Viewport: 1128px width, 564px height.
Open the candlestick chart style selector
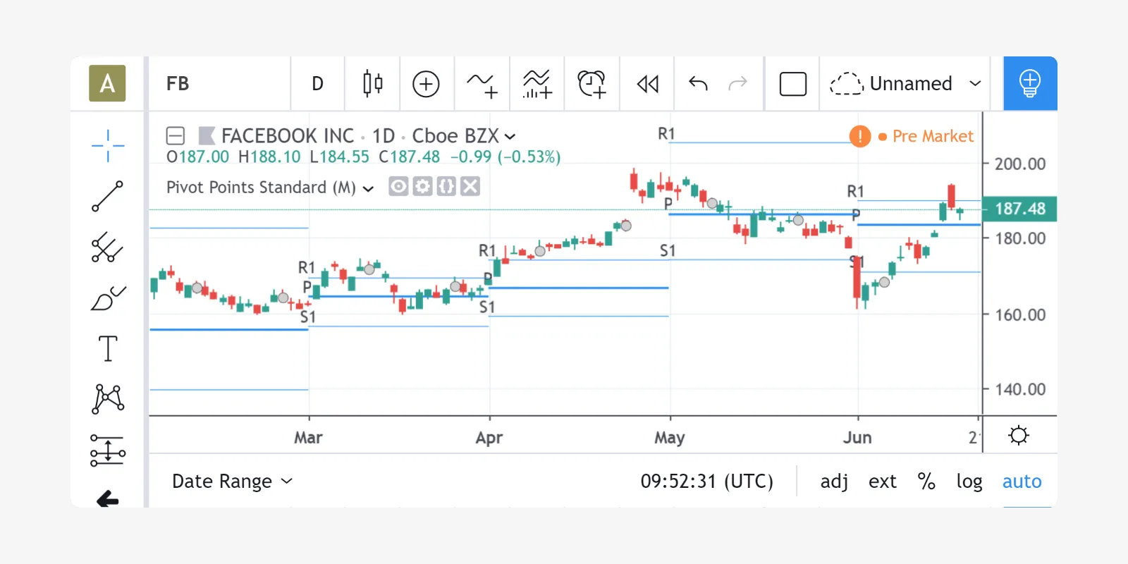pos(372,84)
